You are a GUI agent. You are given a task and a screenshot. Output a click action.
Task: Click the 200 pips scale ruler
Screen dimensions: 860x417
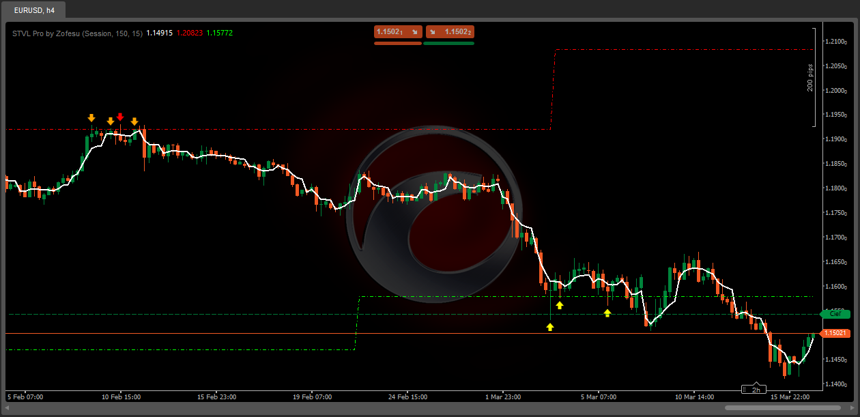pyautogui.click(x=812, y=77)
